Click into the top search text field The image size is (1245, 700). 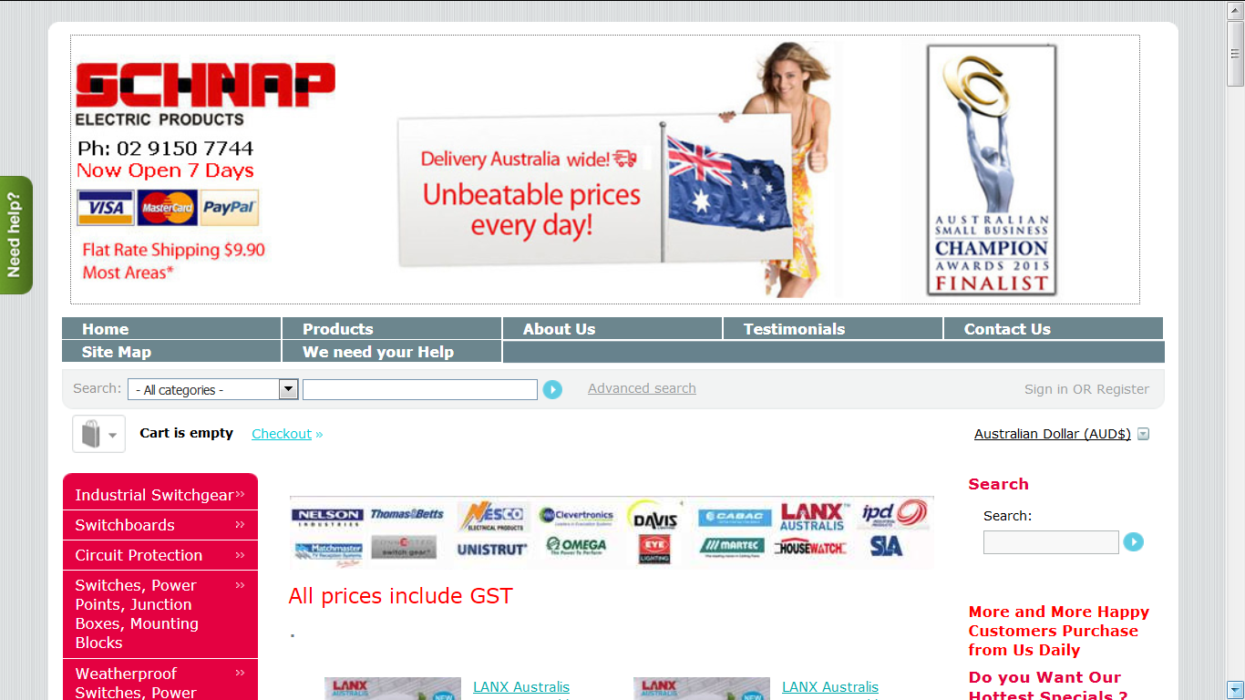(420, 390)
